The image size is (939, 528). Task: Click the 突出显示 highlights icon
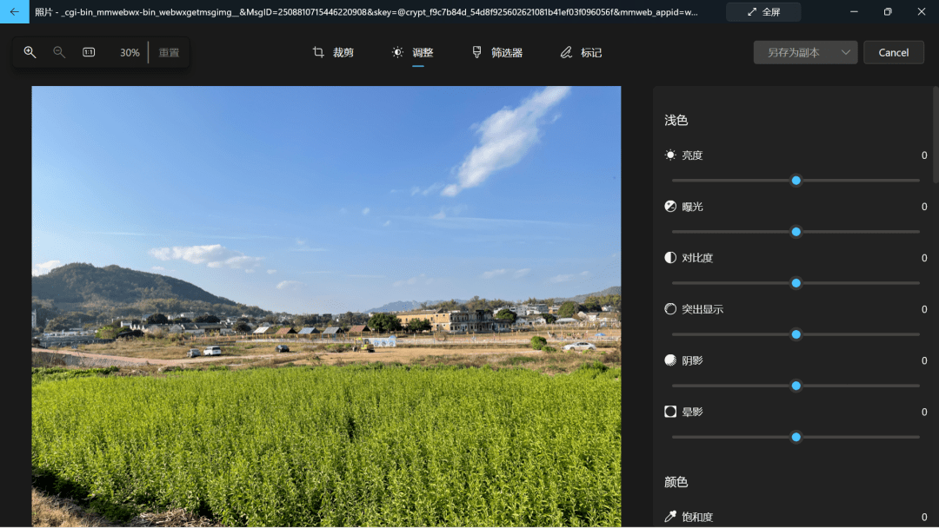[669, 308]
